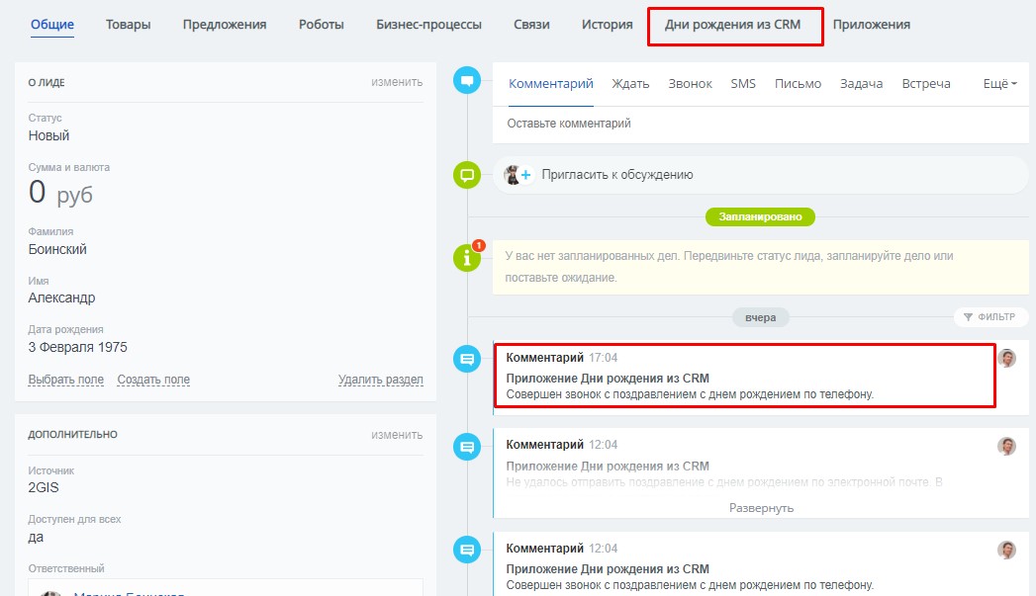Click the source value 2GIS

(x=44, y=487)
